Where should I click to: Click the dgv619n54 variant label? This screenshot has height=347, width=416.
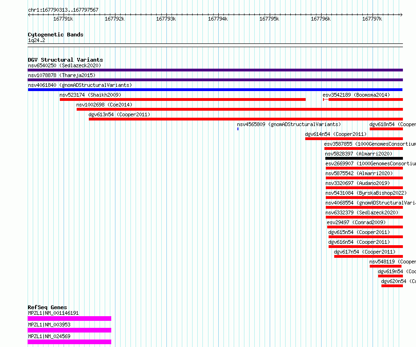click(397, 271)
